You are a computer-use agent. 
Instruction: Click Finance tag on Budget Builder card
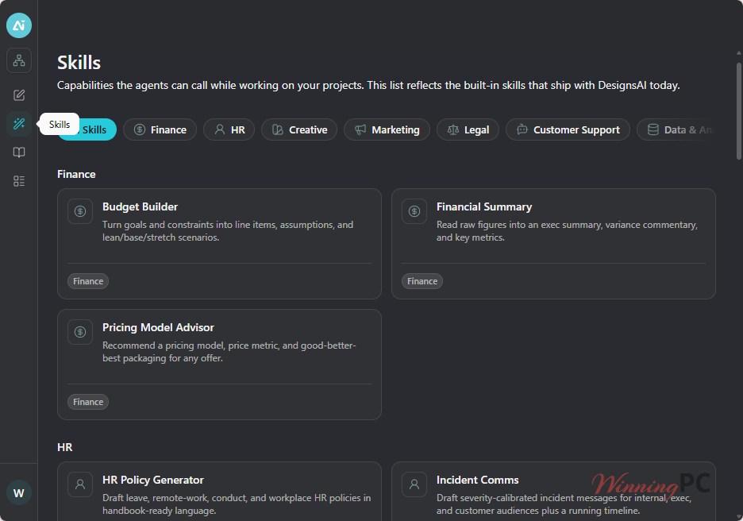pos(88,281)
